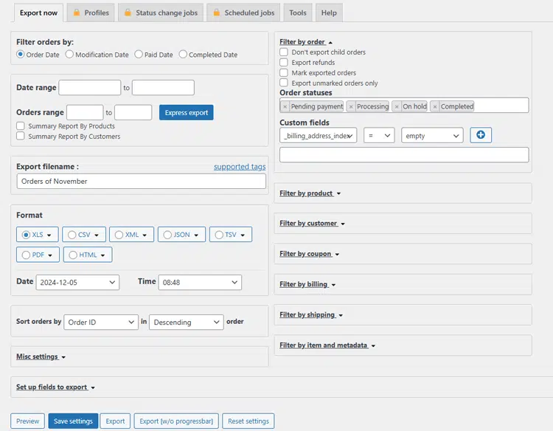Open the empty value dropdown
The width and height of the screenshot is (553, 431).
pos(432,136)
